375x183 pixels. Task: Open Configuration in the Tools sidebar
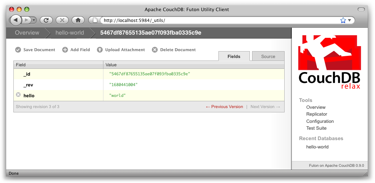tap(320, 121)
